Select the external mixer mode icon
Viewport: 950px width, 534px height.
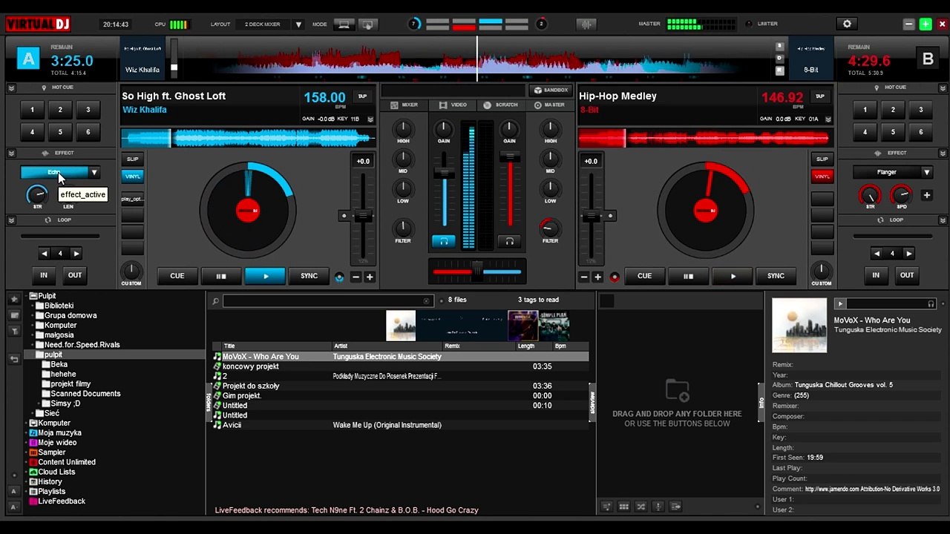point(367,24)
